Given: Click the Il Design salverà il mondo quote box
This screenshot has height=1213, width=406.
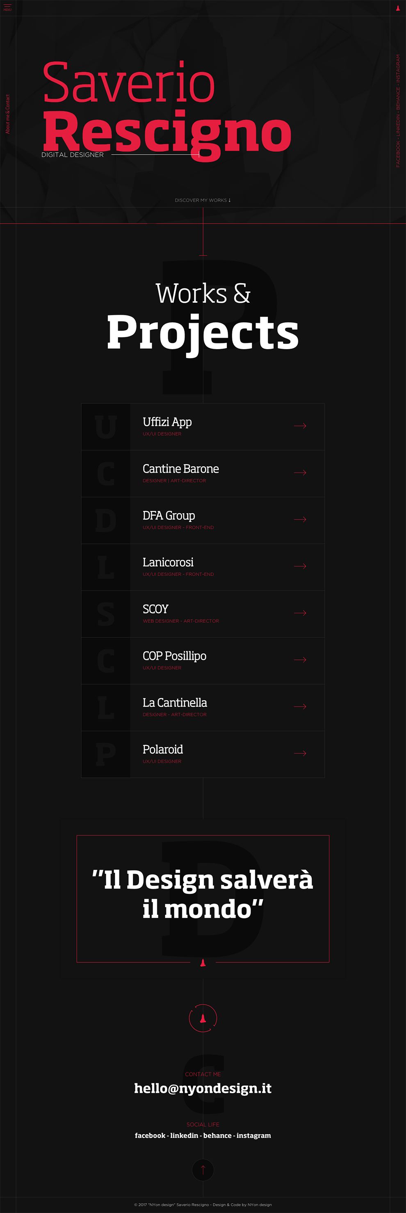Looking at the screenshot, I should [203, 898].
